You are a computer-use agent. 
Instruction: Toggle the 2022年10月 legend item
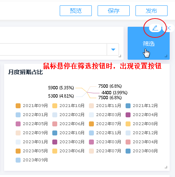click(x=68, y=133)
